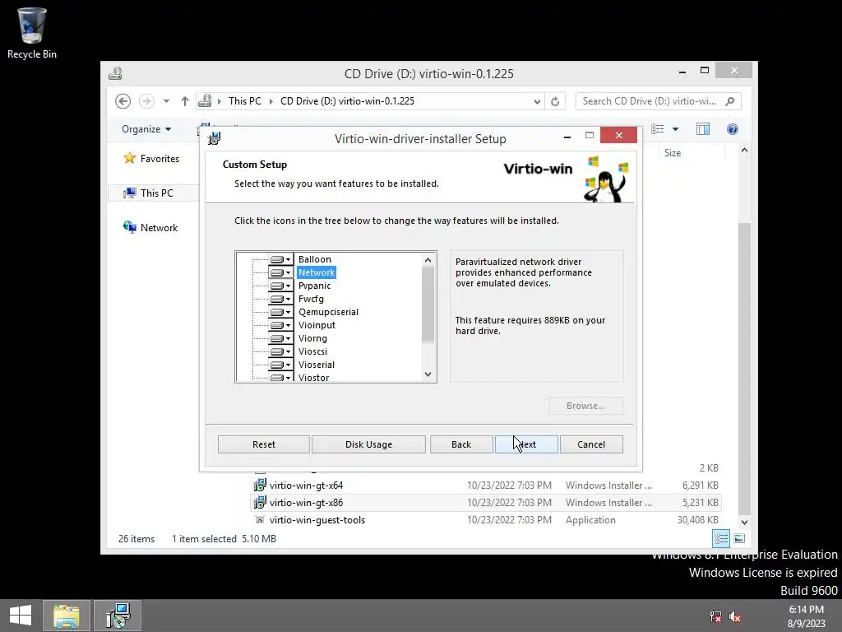Open the Recycle Bin desktop icon
842x632 pixels.
click(32, 33)
